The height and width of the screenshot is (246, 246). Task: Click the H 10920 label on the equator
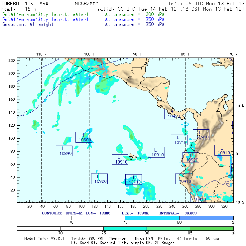[x=190, y=158]
